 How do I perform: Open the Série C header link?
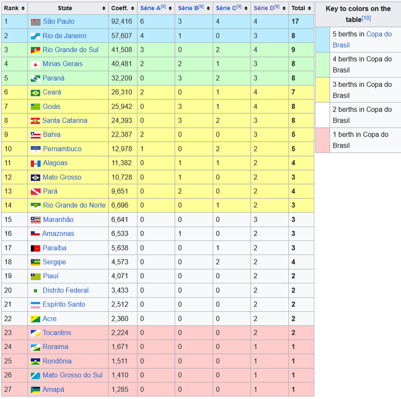tap(226, 8)
